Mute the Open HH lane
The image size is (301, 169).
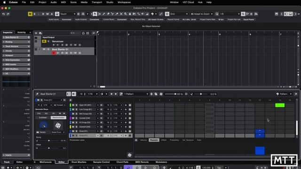73,105
